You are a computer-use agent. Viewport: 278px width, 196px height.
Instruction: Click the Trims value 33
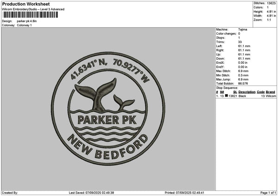click(240, 42)
